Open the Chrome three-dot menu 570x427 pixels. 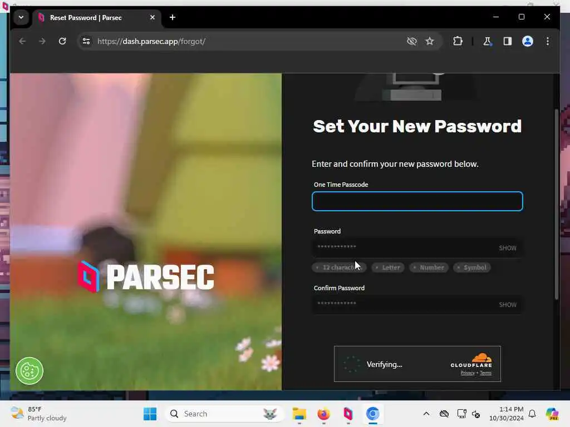548,41
